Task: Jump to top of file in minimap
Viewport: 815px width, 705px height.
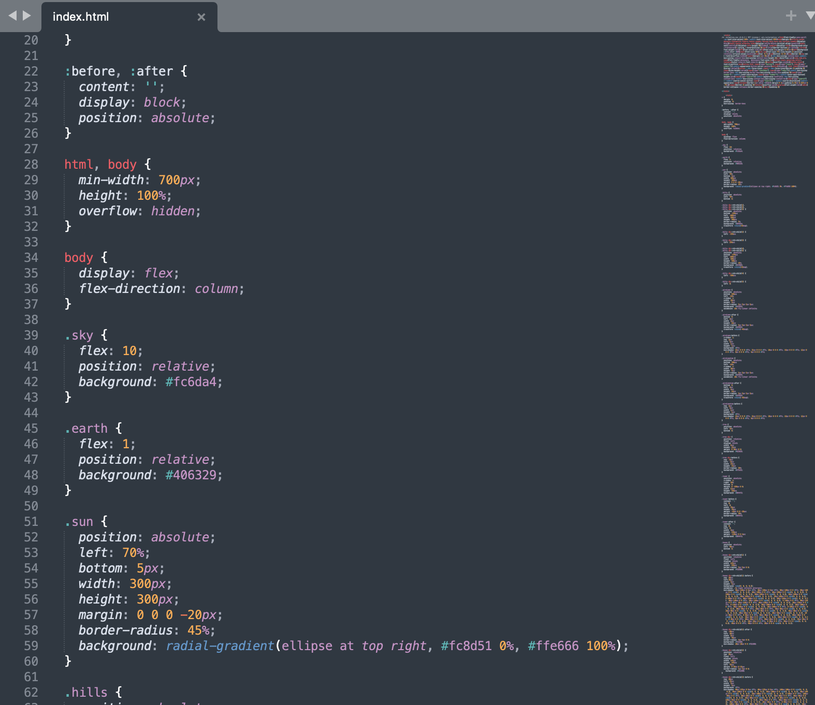Action: click(765, 37)
